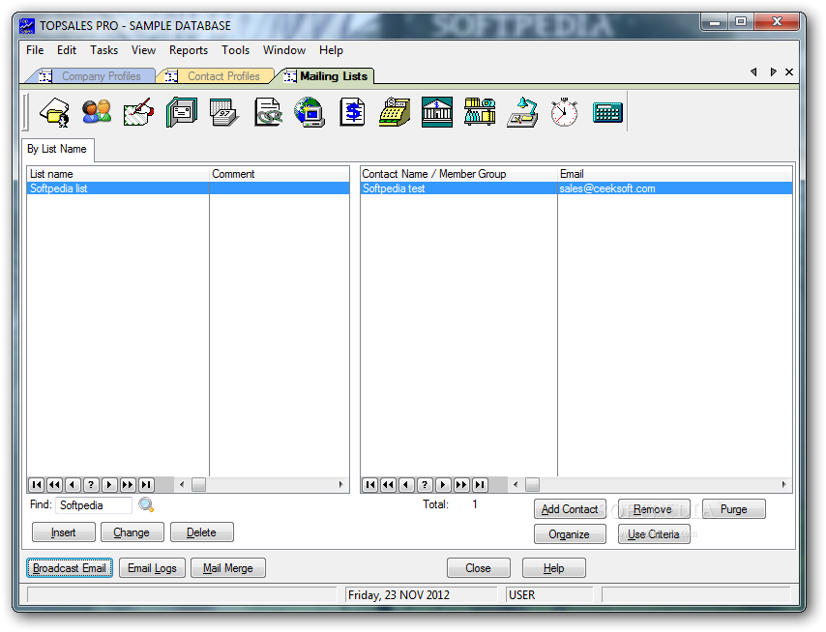Click the Close button at bottom
This screenshot has height=632, width=826.
(x=479, y=568)
